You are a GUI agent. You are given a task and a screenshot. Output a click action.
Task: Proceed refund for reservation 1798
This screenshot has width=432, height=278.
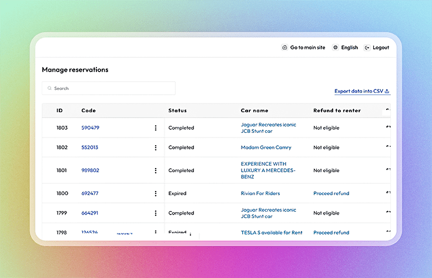tap(331, 233)
